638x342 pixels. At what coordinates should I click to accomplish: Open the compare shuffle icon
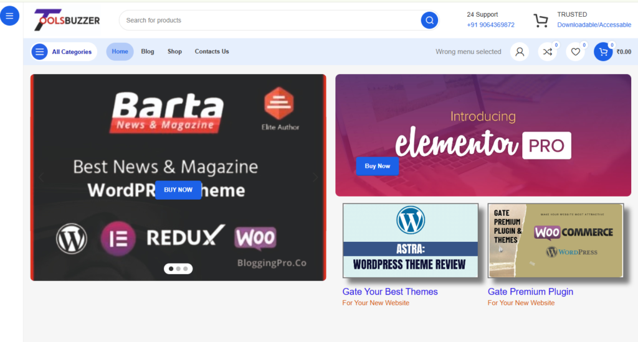click(x=547, y=52)
